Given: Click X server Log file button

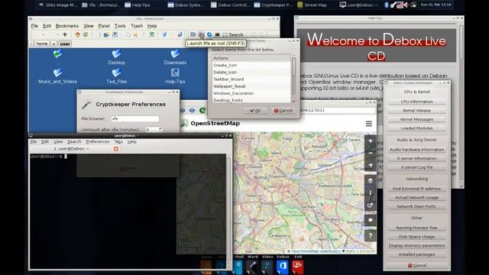Looking at the screenshot, I should pos(416,167).
